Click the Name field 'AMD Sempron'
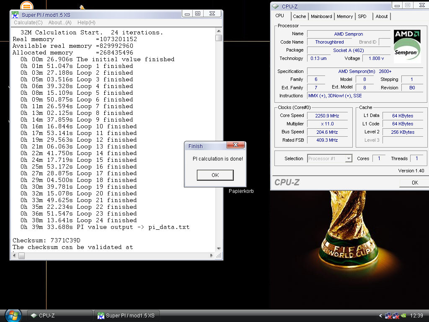429x322 pixels. tap(349, 34)
